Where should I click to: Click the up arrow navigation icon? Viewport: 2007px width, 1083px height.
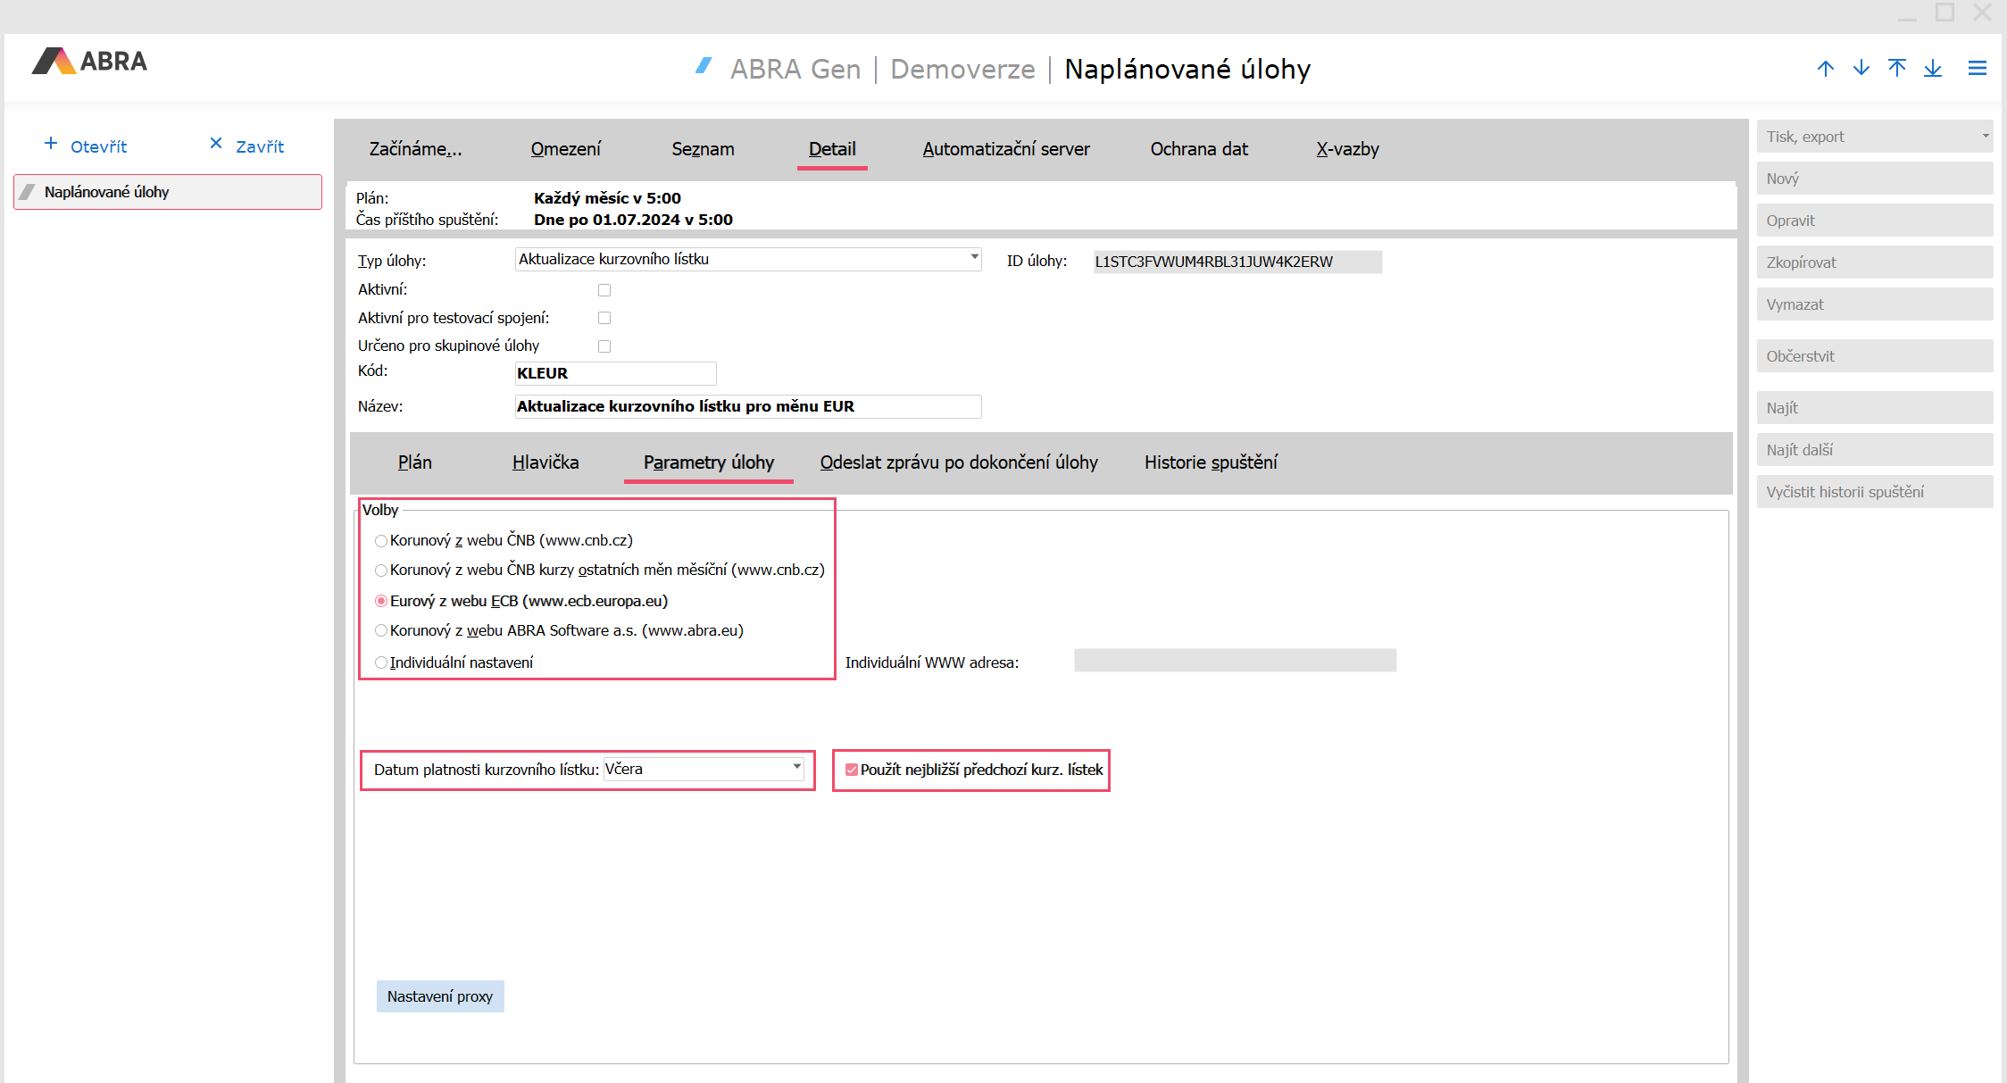(x=1826, y=69)
